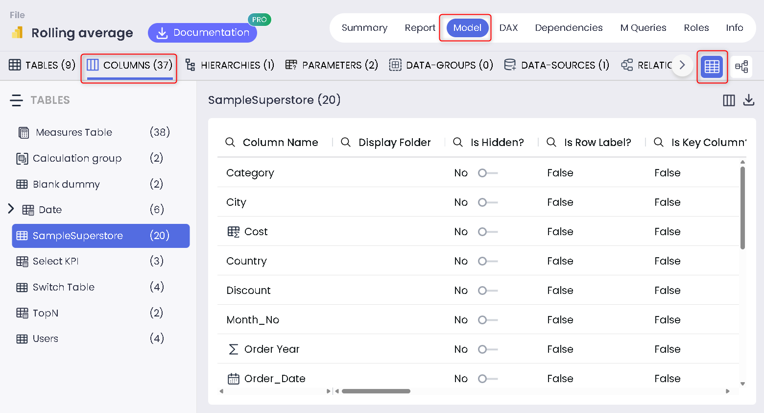764x413 pixels.
Task: Expand the Date table tree node
Action: tap(11, 209)
